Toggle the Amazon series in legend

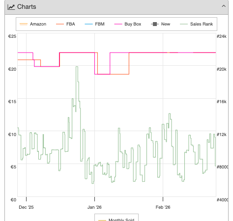tap(33, 24)
